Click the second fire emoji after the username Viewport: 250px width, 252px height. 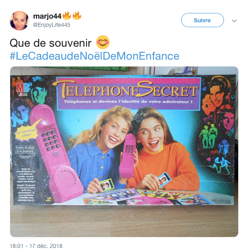77,15
